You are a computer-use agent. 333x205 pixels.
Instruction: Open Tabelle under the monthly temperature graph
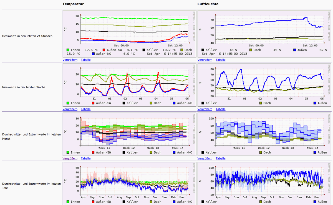click(x=85, y=158)
